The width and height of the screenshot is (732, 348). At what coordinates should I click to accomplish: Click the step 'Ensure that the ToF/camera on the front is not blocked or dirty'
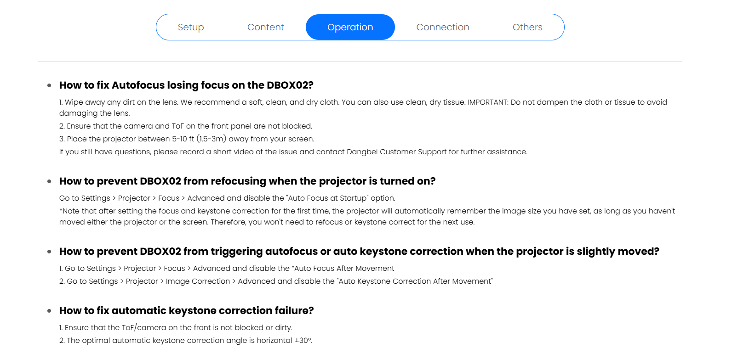[176, 327]
